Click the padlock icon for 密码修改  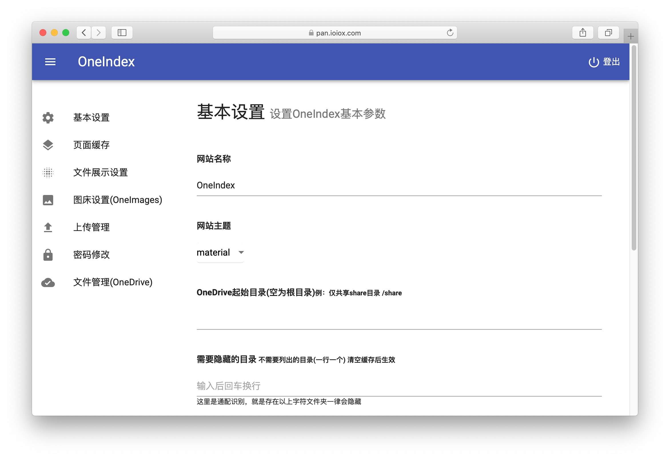[48, 255]
